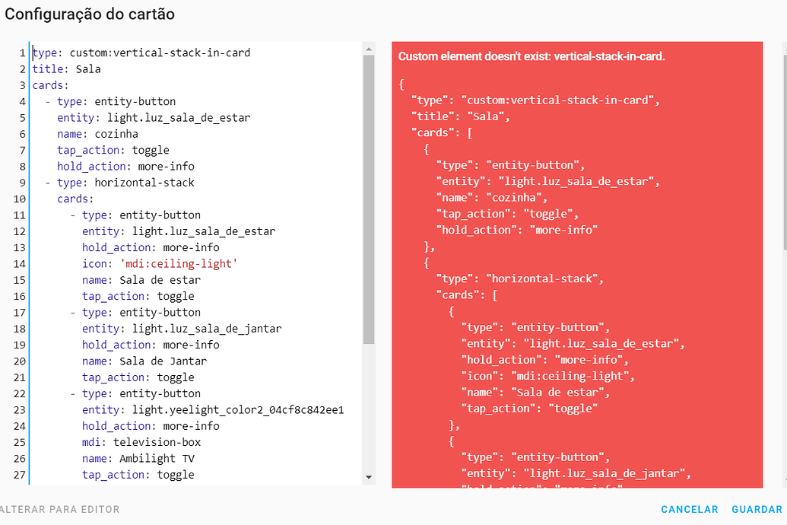Click the editor scrollbar down arrow
787x525 pixels.
[369, 477]
